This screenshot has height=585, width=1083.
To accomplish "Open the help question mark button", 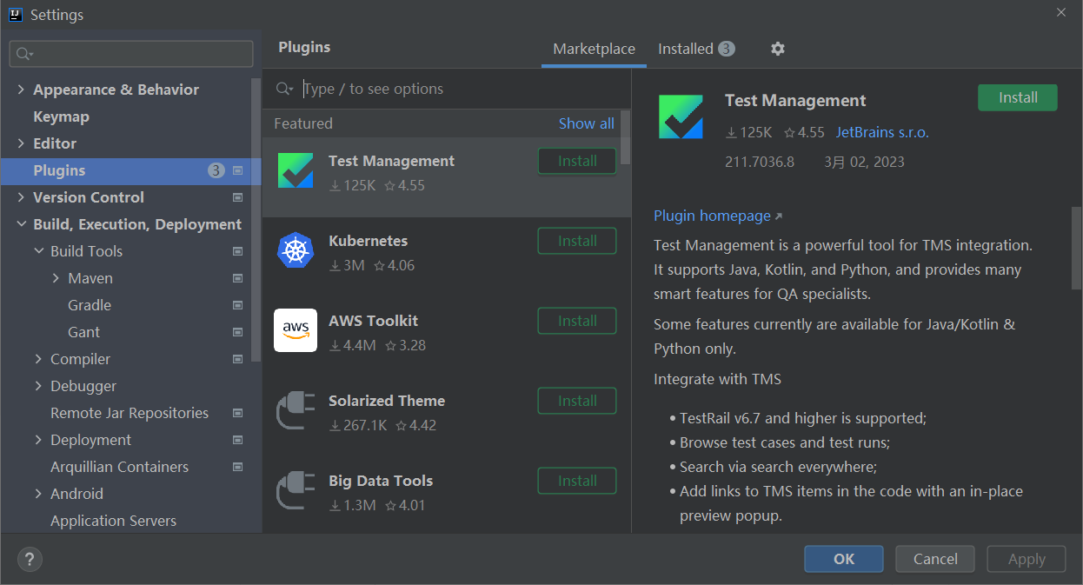I will tap(30, 559).
